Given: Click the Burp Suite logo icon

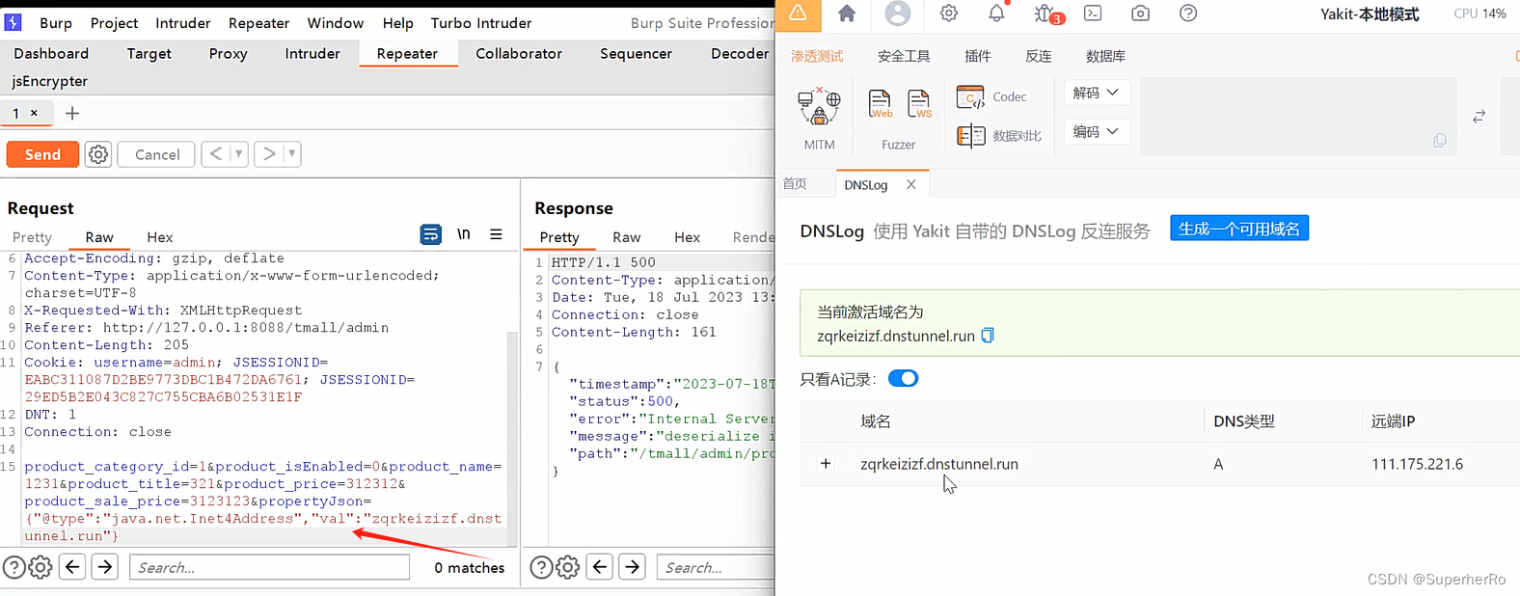Looking at the screenshot, I should pos(13,22).
